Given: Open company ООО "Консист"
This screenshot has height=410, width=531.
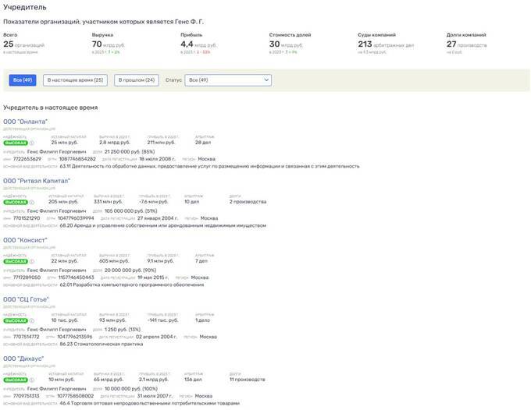Looking at the screenshot, I should click(26, 240).
